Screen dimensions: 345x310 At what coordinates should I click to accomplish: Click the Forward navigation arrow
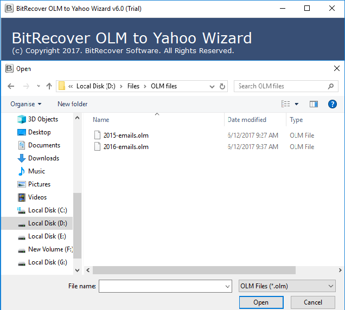click(x=26, y=86)
